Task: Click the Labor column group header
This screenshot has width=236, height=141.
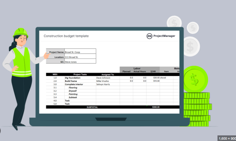Action: click(x=137, y=69)
